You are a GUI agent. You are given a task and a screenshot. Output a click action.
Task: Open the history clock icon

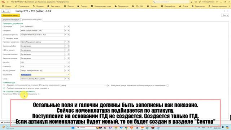click(196, 2)
